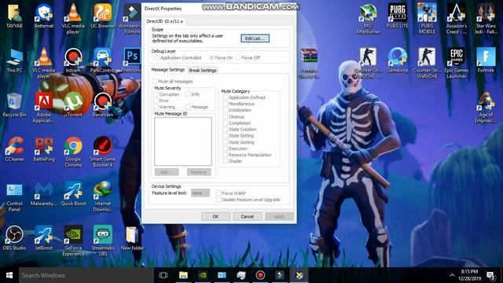503x283 pixels.
Task: Launch Quick Boost from the desktop
Action: 73,194
